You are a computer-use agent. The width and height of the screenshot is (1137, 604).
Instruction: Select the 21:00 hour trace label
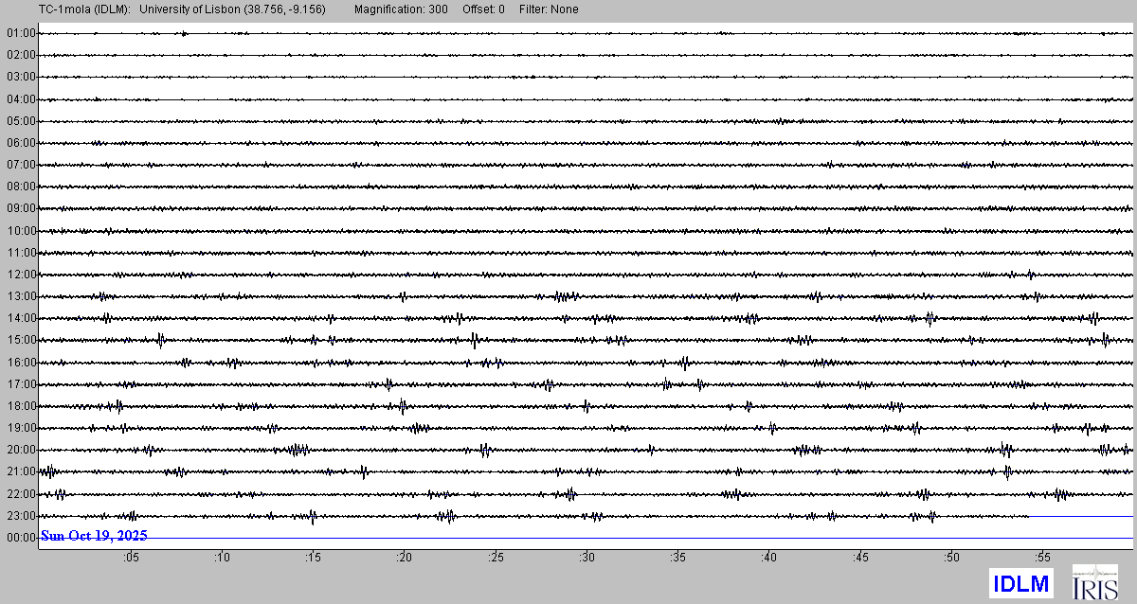(x=21, y=471)
